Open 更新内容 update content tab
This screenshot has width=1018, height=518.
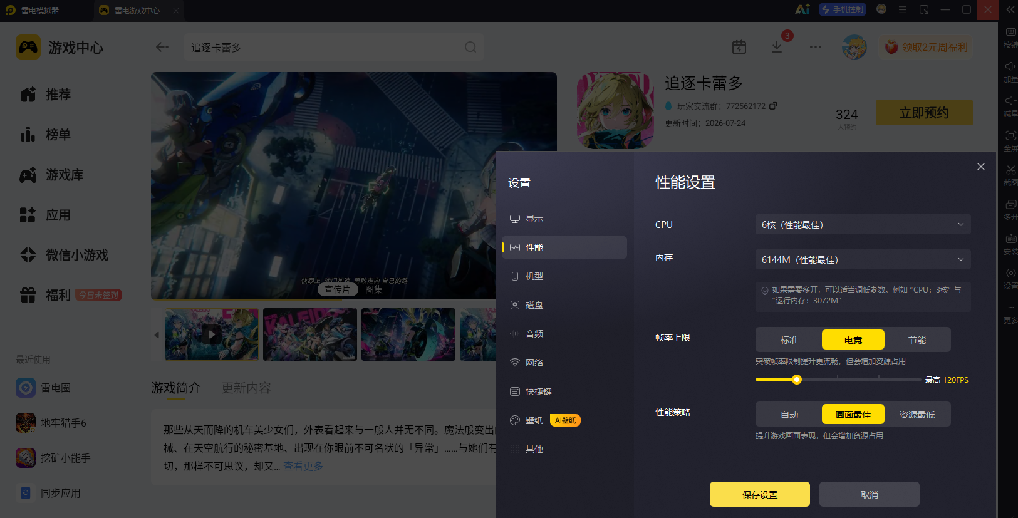(246, 388)
